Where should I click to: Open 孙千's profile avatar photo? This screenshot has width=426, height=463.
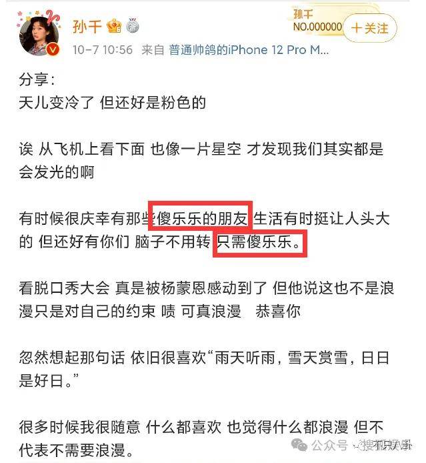(37, 36)
